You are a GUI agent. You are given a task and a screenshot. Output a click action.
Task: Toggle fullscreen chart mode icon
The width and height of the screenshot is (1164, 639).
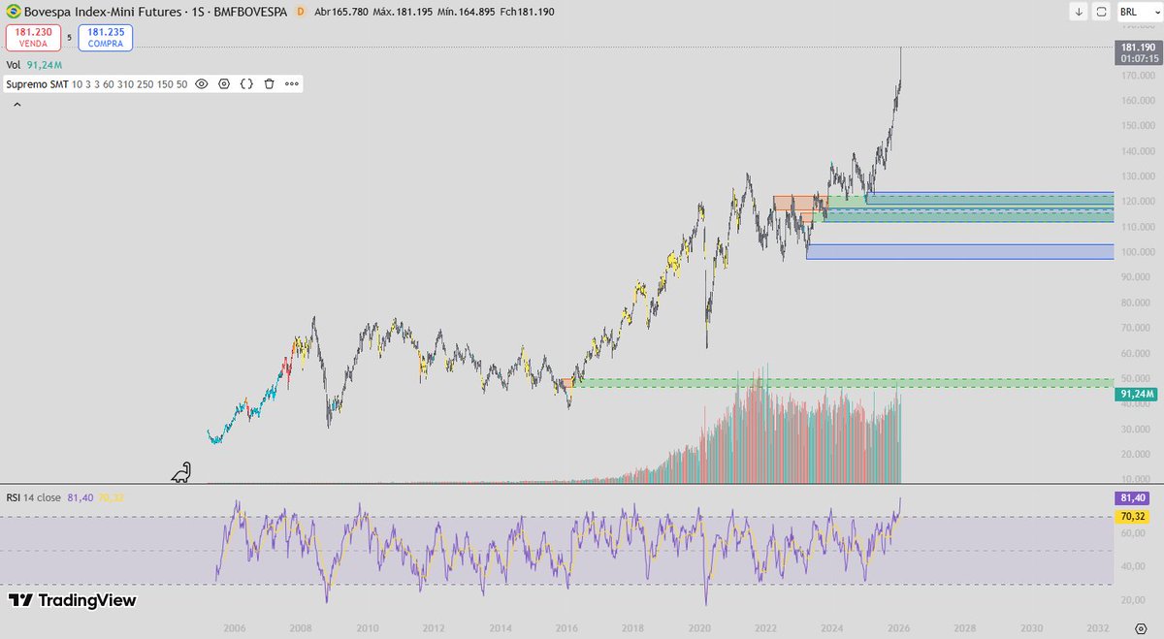coord(1102,12)
